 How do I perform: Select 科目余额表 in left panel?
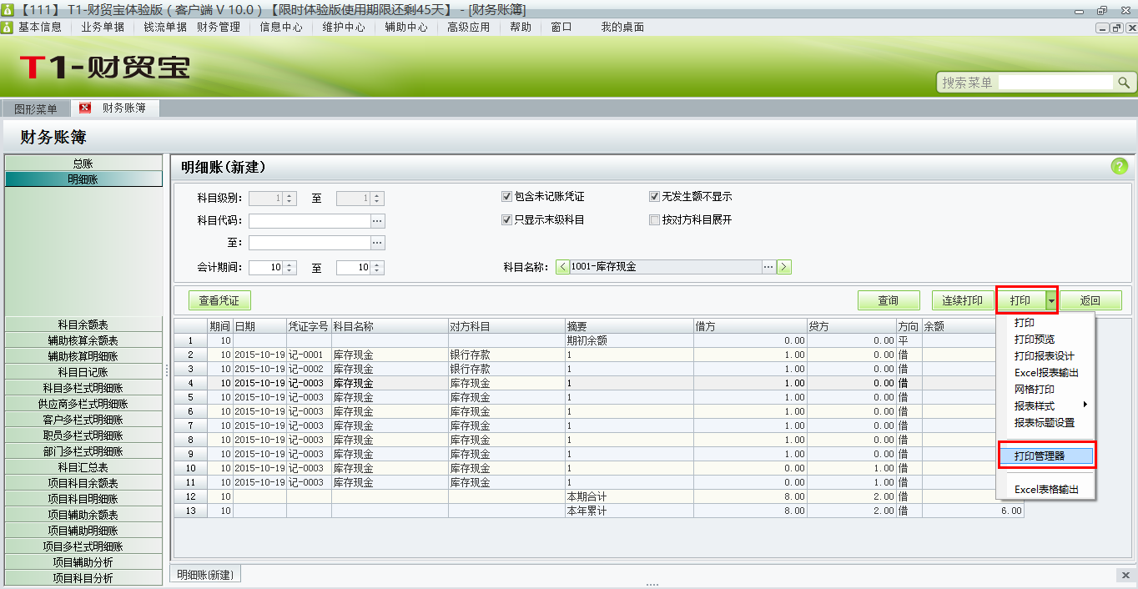(x=83, y=325)
